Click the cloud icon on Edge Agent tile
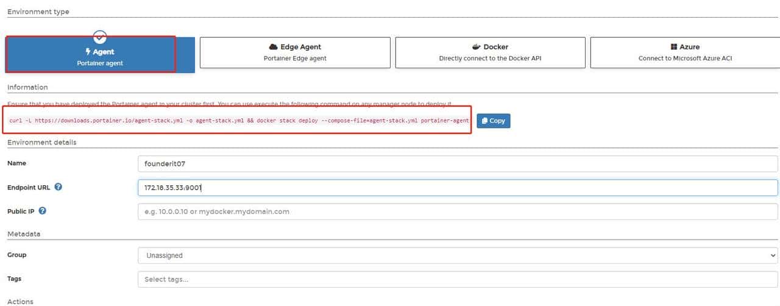The width and height of the screenshot is (780, 306). 274,47
